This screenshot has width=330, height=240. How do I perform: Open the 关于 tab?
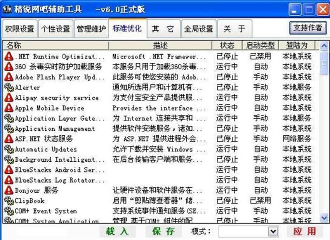[234, 29]
